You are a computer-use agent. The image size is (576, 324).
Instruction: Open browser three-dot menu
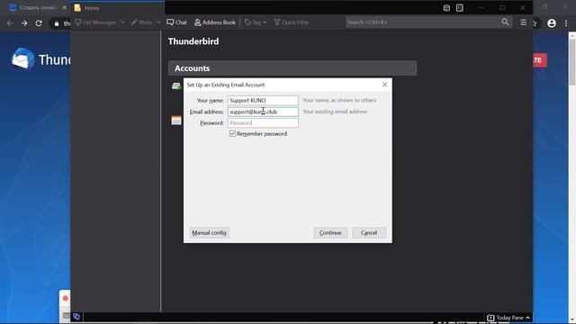566,23
